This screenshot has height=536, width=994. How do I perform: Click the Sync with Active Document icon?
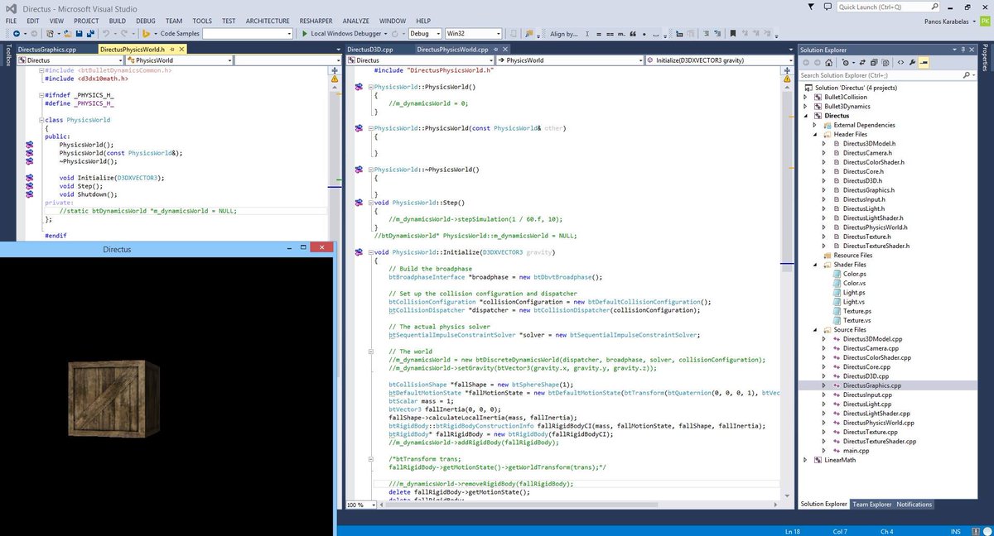click(862, 62)
